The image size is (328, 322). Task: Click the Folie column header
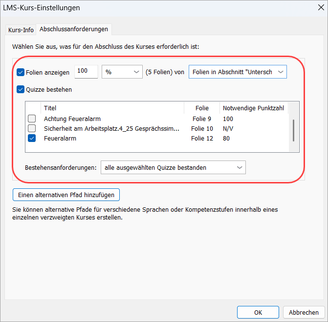201,108
